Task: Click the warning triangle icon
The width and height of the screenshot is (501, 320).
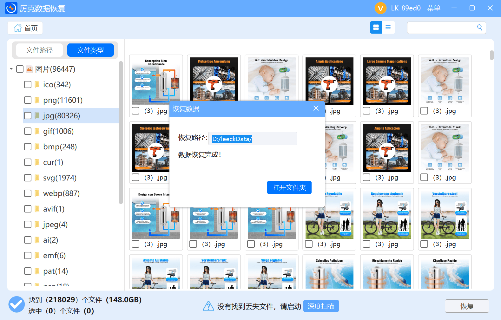Action: 208,306
